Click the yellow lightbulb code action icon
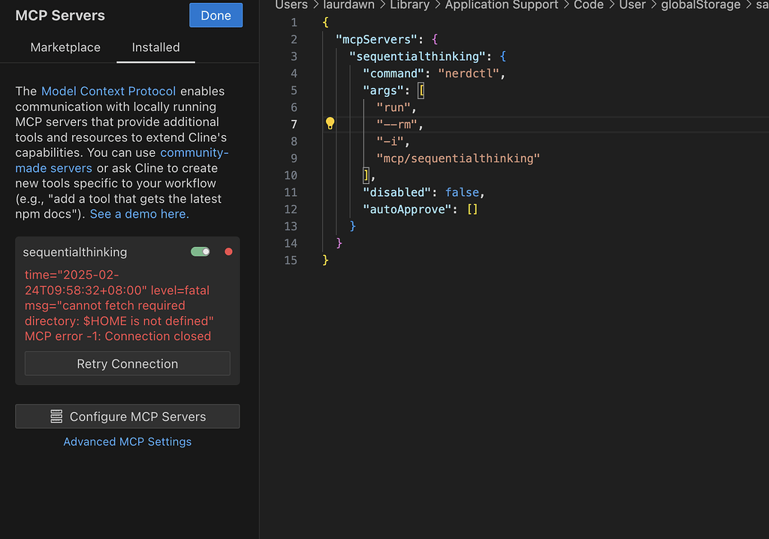769x539 pixels. point(330,124)
